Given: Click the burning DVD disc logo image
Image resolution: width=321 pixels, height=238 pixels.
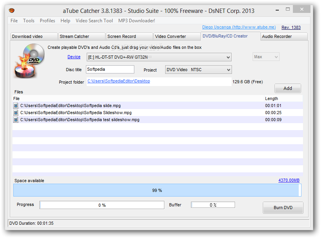Looking at the screenshot, I should pos(29,61).
